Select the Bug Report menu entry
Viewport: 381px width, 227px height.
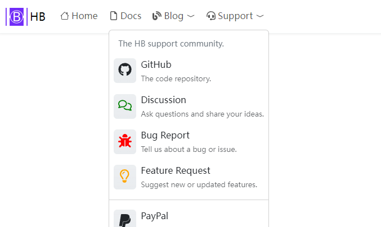165,135
